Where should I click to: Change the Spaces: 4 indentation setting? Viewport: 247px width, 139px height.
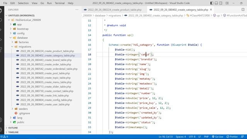click(181, 137)
